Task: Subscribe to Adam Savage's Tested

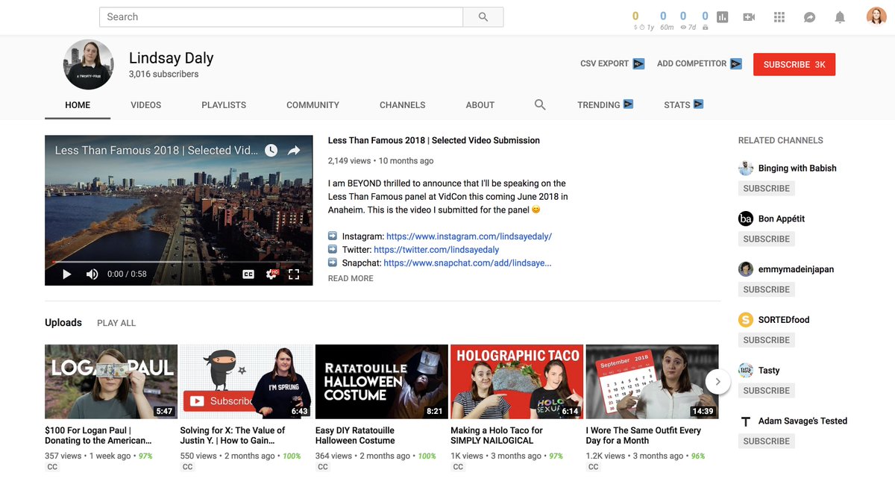Action: pyautogui.click(x=766, y=441)
